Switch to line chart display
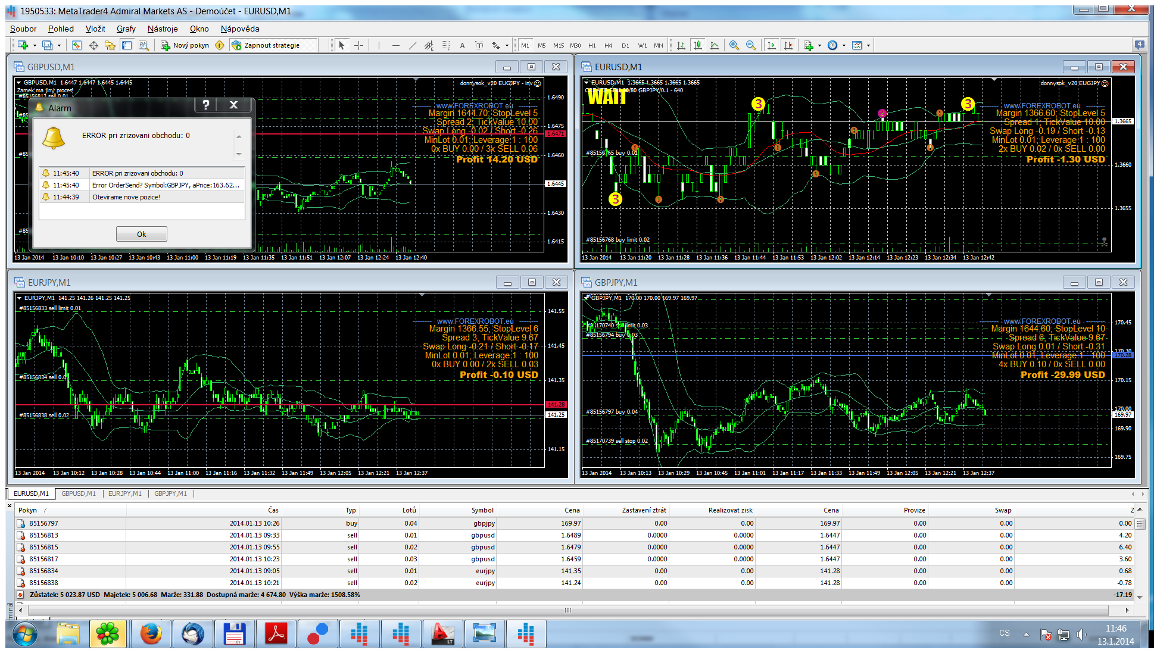The width and height of the screenshot is (1154, 650). 715,45
